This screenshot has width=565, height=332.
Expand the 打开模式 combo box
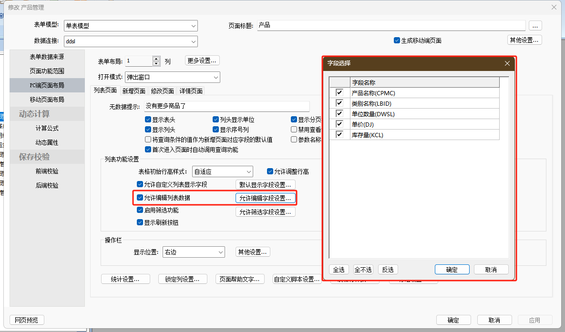tap(216, 77)
